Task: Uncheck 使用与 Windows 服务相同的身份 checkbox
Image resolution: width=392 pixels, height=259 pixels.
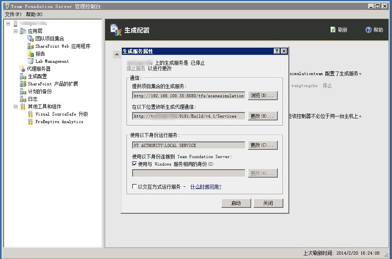Action: tap(135, 164)
